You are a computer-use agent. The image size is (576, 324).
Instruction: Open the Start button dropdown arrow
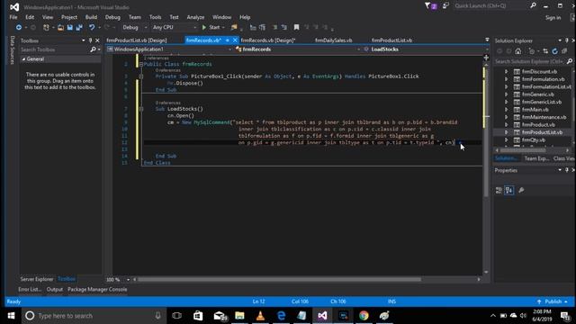(x=223, y=28)
